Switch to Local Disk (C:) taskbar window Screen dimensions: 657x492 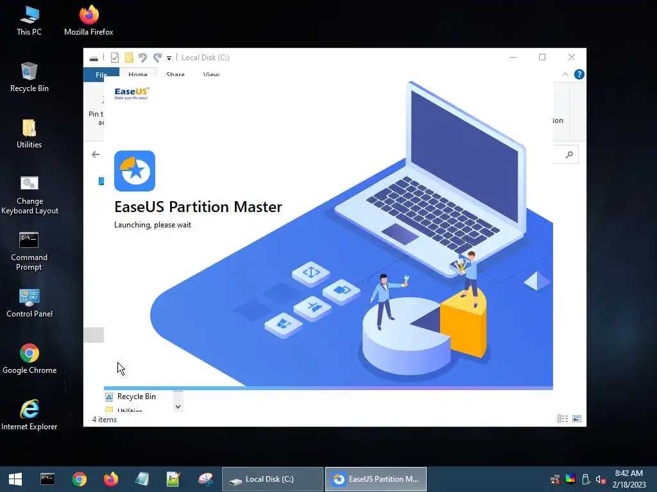point(272,479)
